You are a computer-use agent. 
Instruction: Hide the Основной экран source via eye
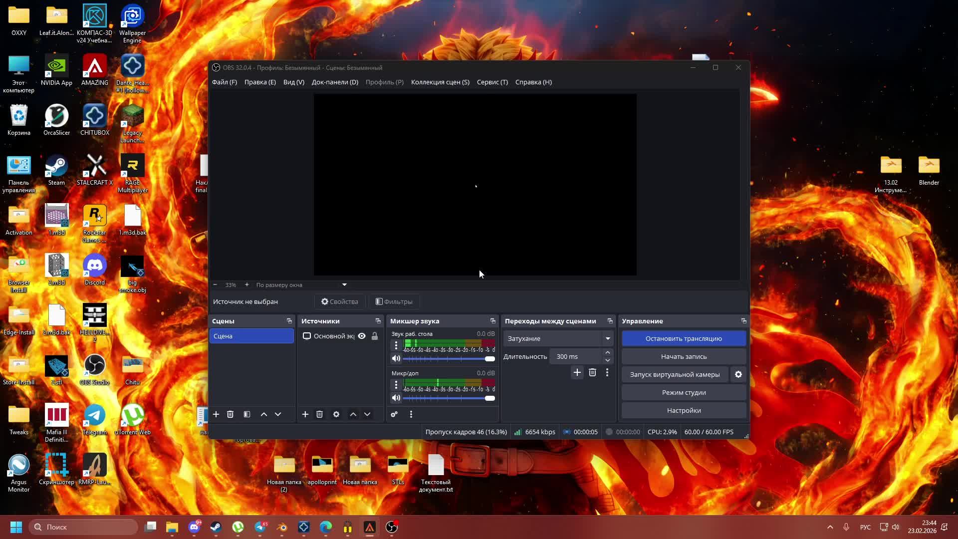[362, 336]
